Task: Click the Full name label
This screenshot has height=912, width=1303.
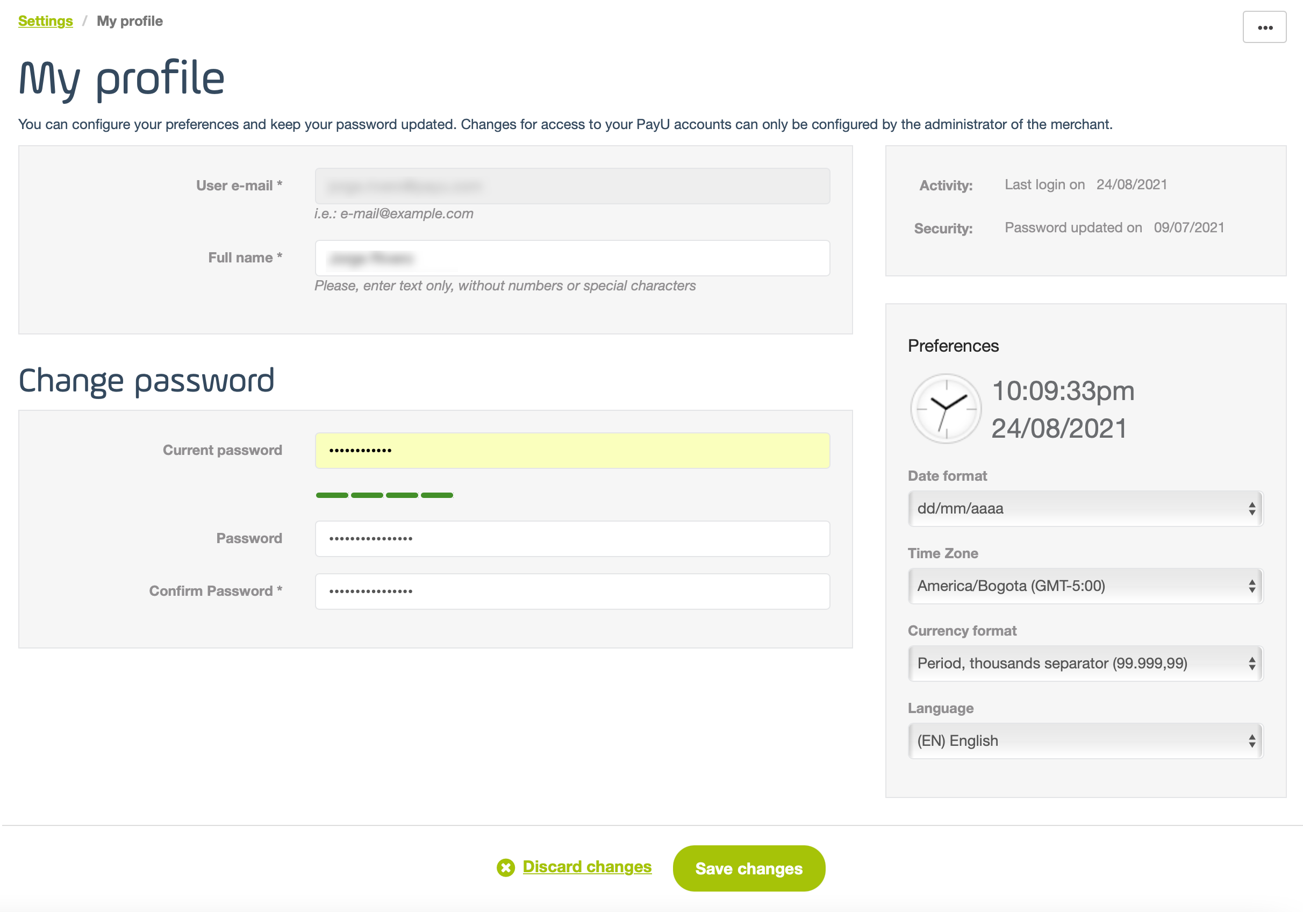Action: 245,258
